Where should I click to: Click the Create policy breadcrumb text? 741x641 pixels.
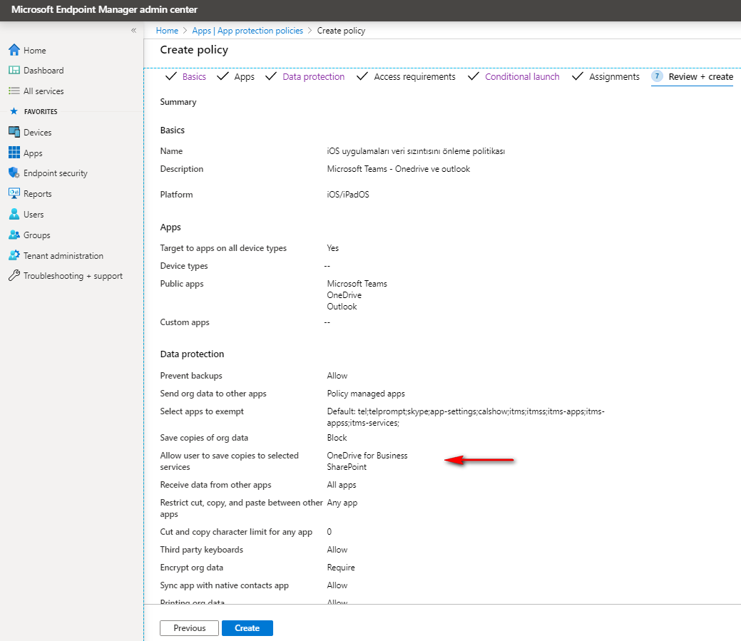tap(341, 31)
